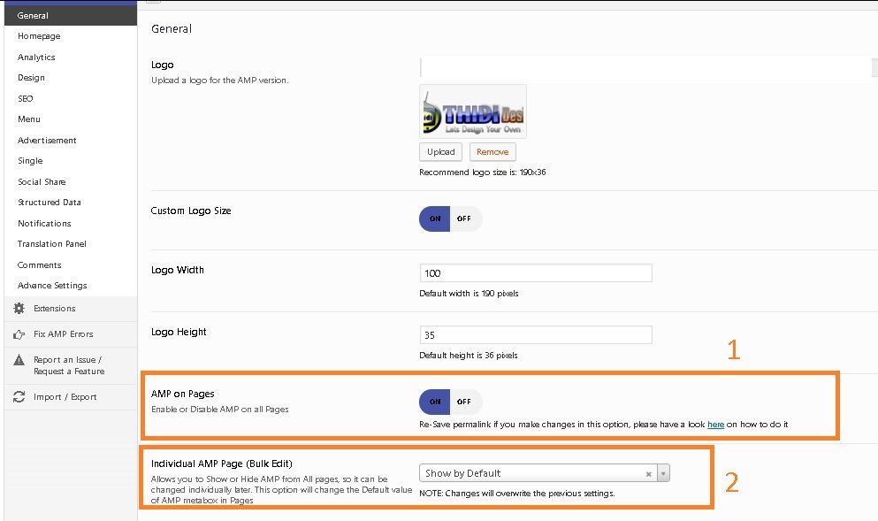Click the dropdown arrow beside Show by Default
Screen dimensions: 878x521
[x=663, y=474]
